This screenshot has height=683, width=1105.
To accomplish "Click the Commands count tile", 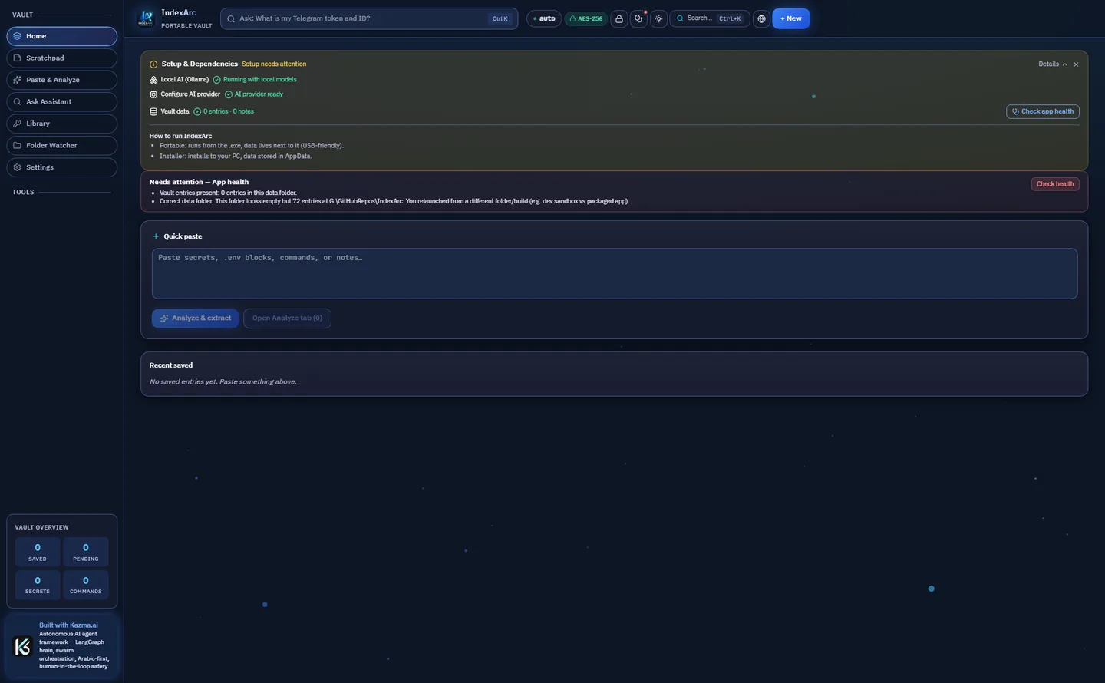I will [x=86, y=585].
